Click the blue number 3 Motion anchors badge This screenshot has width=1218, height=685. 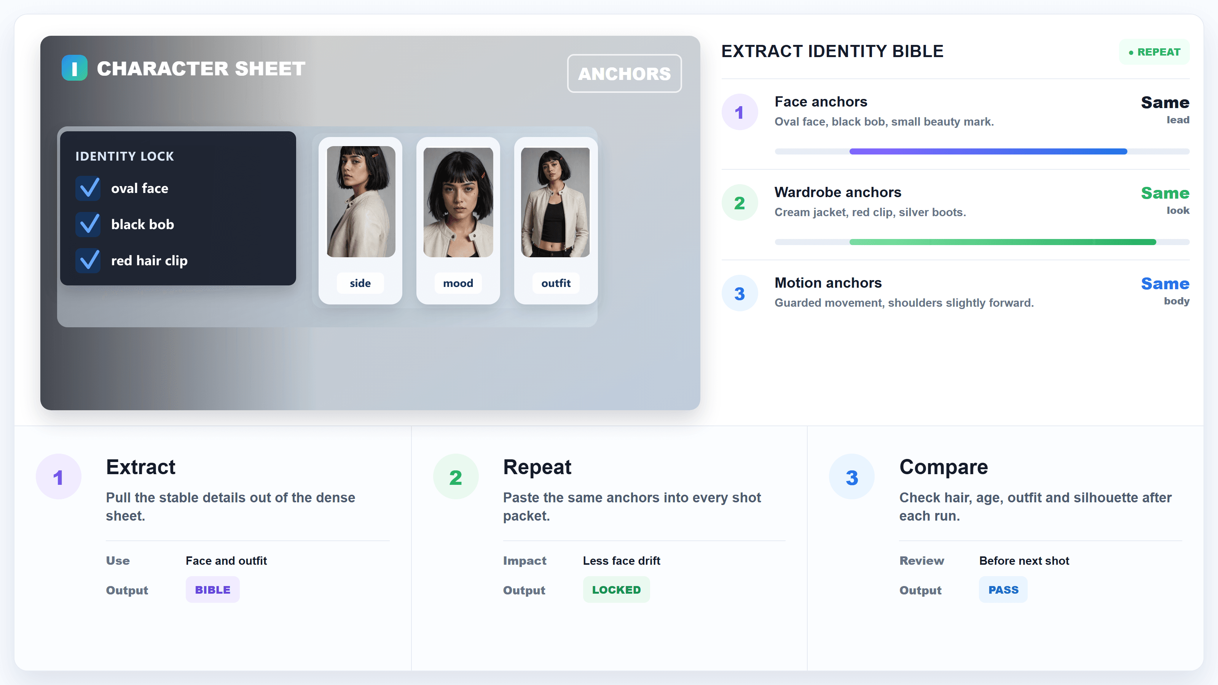click(x=740, y=293)
